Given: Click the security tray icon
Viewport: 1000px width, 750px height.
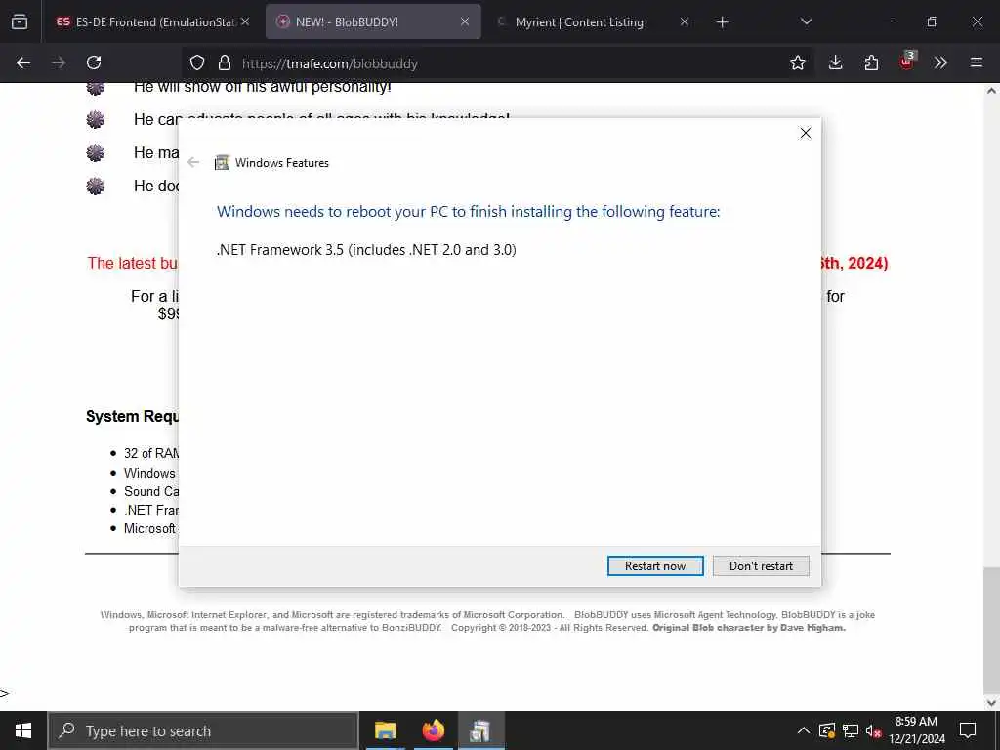Looking at the screenshot, I should pyautogui.click(x=827, y=730).
